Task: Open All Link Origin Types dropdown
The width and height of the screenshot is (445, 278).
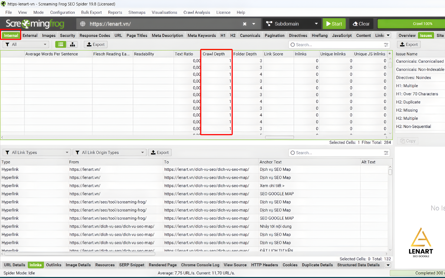Action: [x=109, y=153]
